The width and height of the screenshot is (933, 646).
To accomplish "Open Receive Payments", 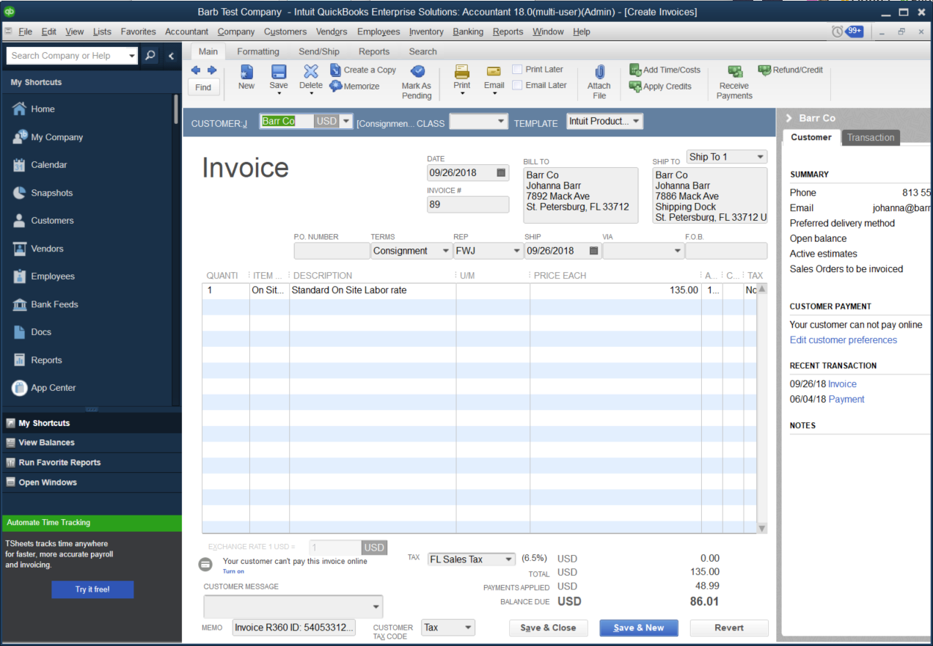I will [x=734, y=81].
